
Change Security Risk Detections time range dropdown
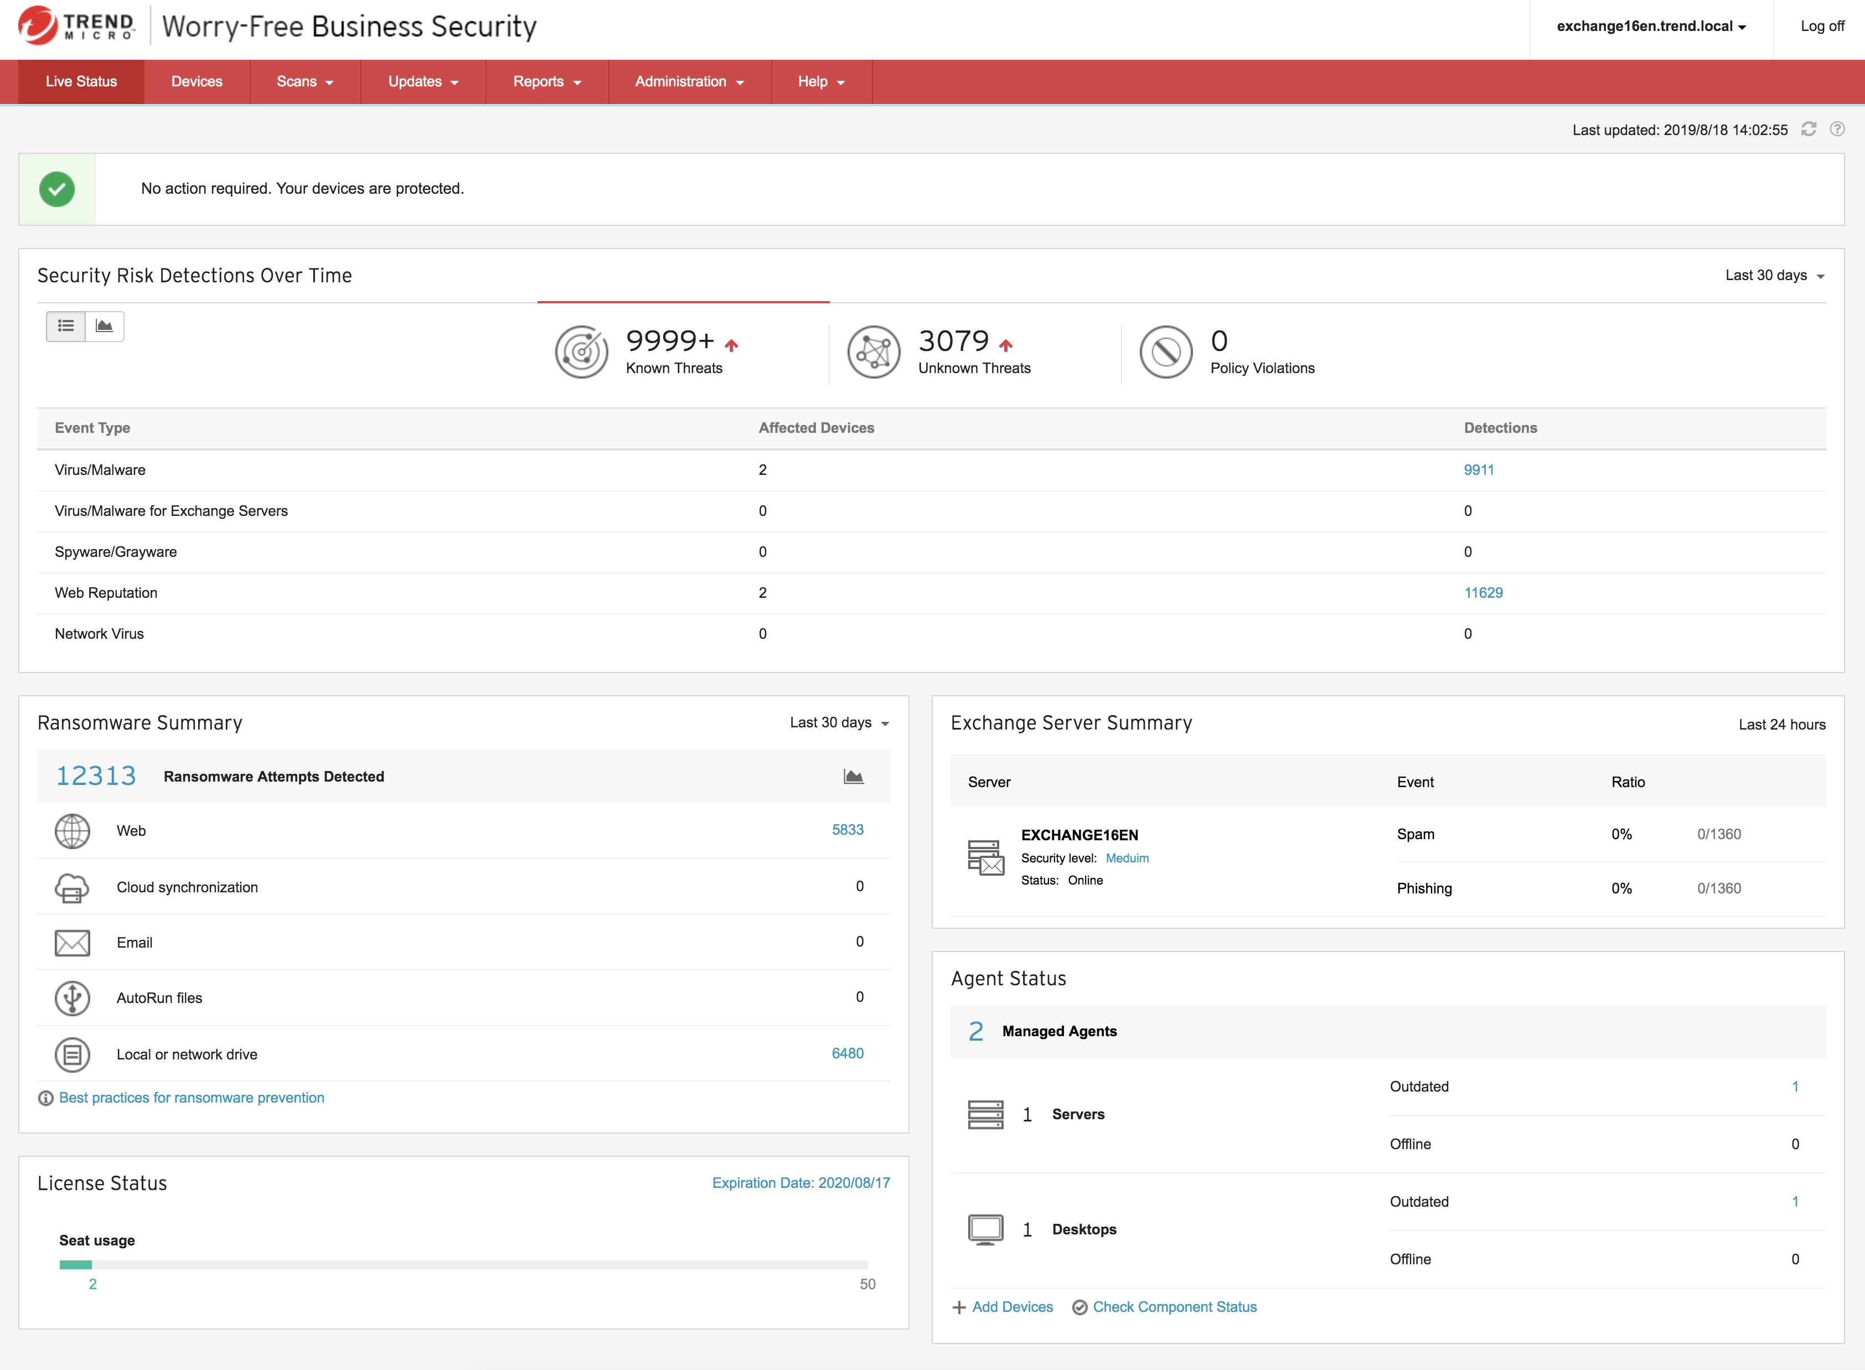coord(1775,275)
